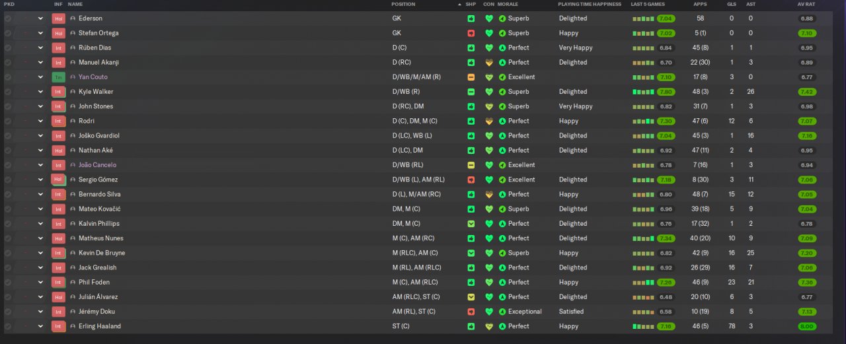Click the Int info badge for Rúben Dias

pyautogui.click(x=59, y=48)
